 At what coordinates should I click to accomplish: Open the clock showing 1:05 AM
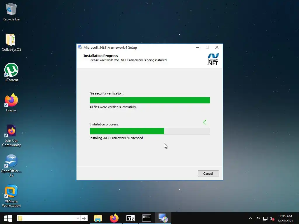pos(286,218)
